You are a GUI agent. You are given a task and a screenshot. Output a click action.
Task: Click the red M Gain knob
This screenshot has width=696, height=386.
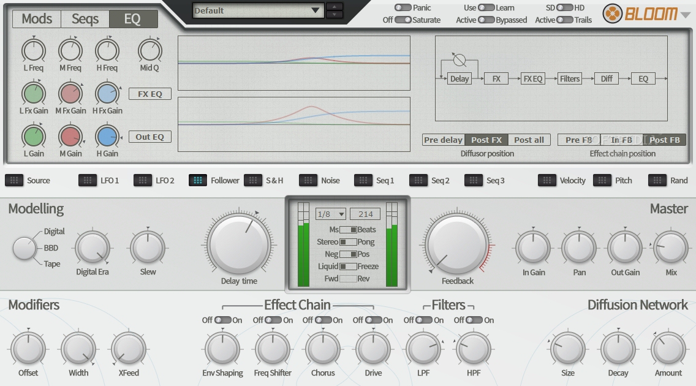tap(70, 137)
